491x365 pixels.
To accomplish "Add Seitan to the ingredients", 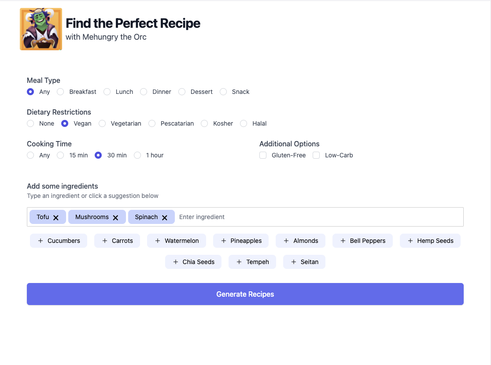I will 304,261.
